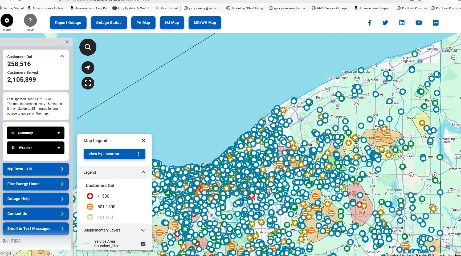461x256 pixels.
Task: Click the Last Updated Mar 13 text
Action: click(29, 99)
